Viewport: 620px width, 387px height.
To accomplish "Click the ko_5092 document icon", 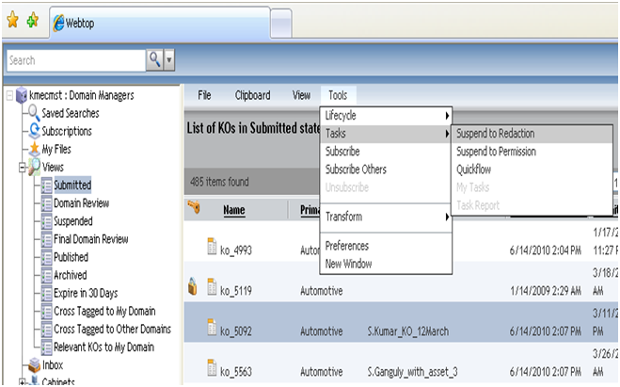I will tap(212, 327).
